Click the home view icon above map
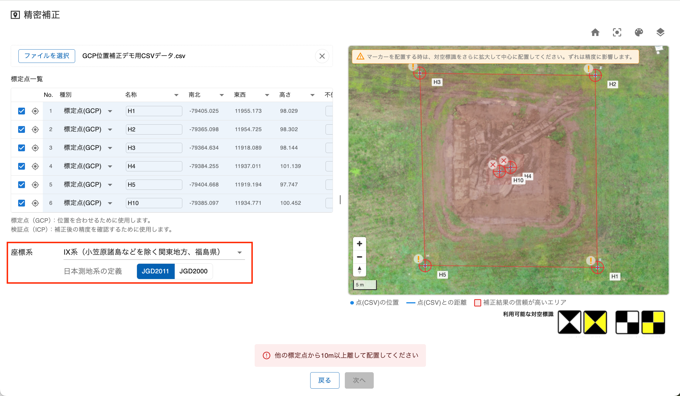 tap(595, 32)
